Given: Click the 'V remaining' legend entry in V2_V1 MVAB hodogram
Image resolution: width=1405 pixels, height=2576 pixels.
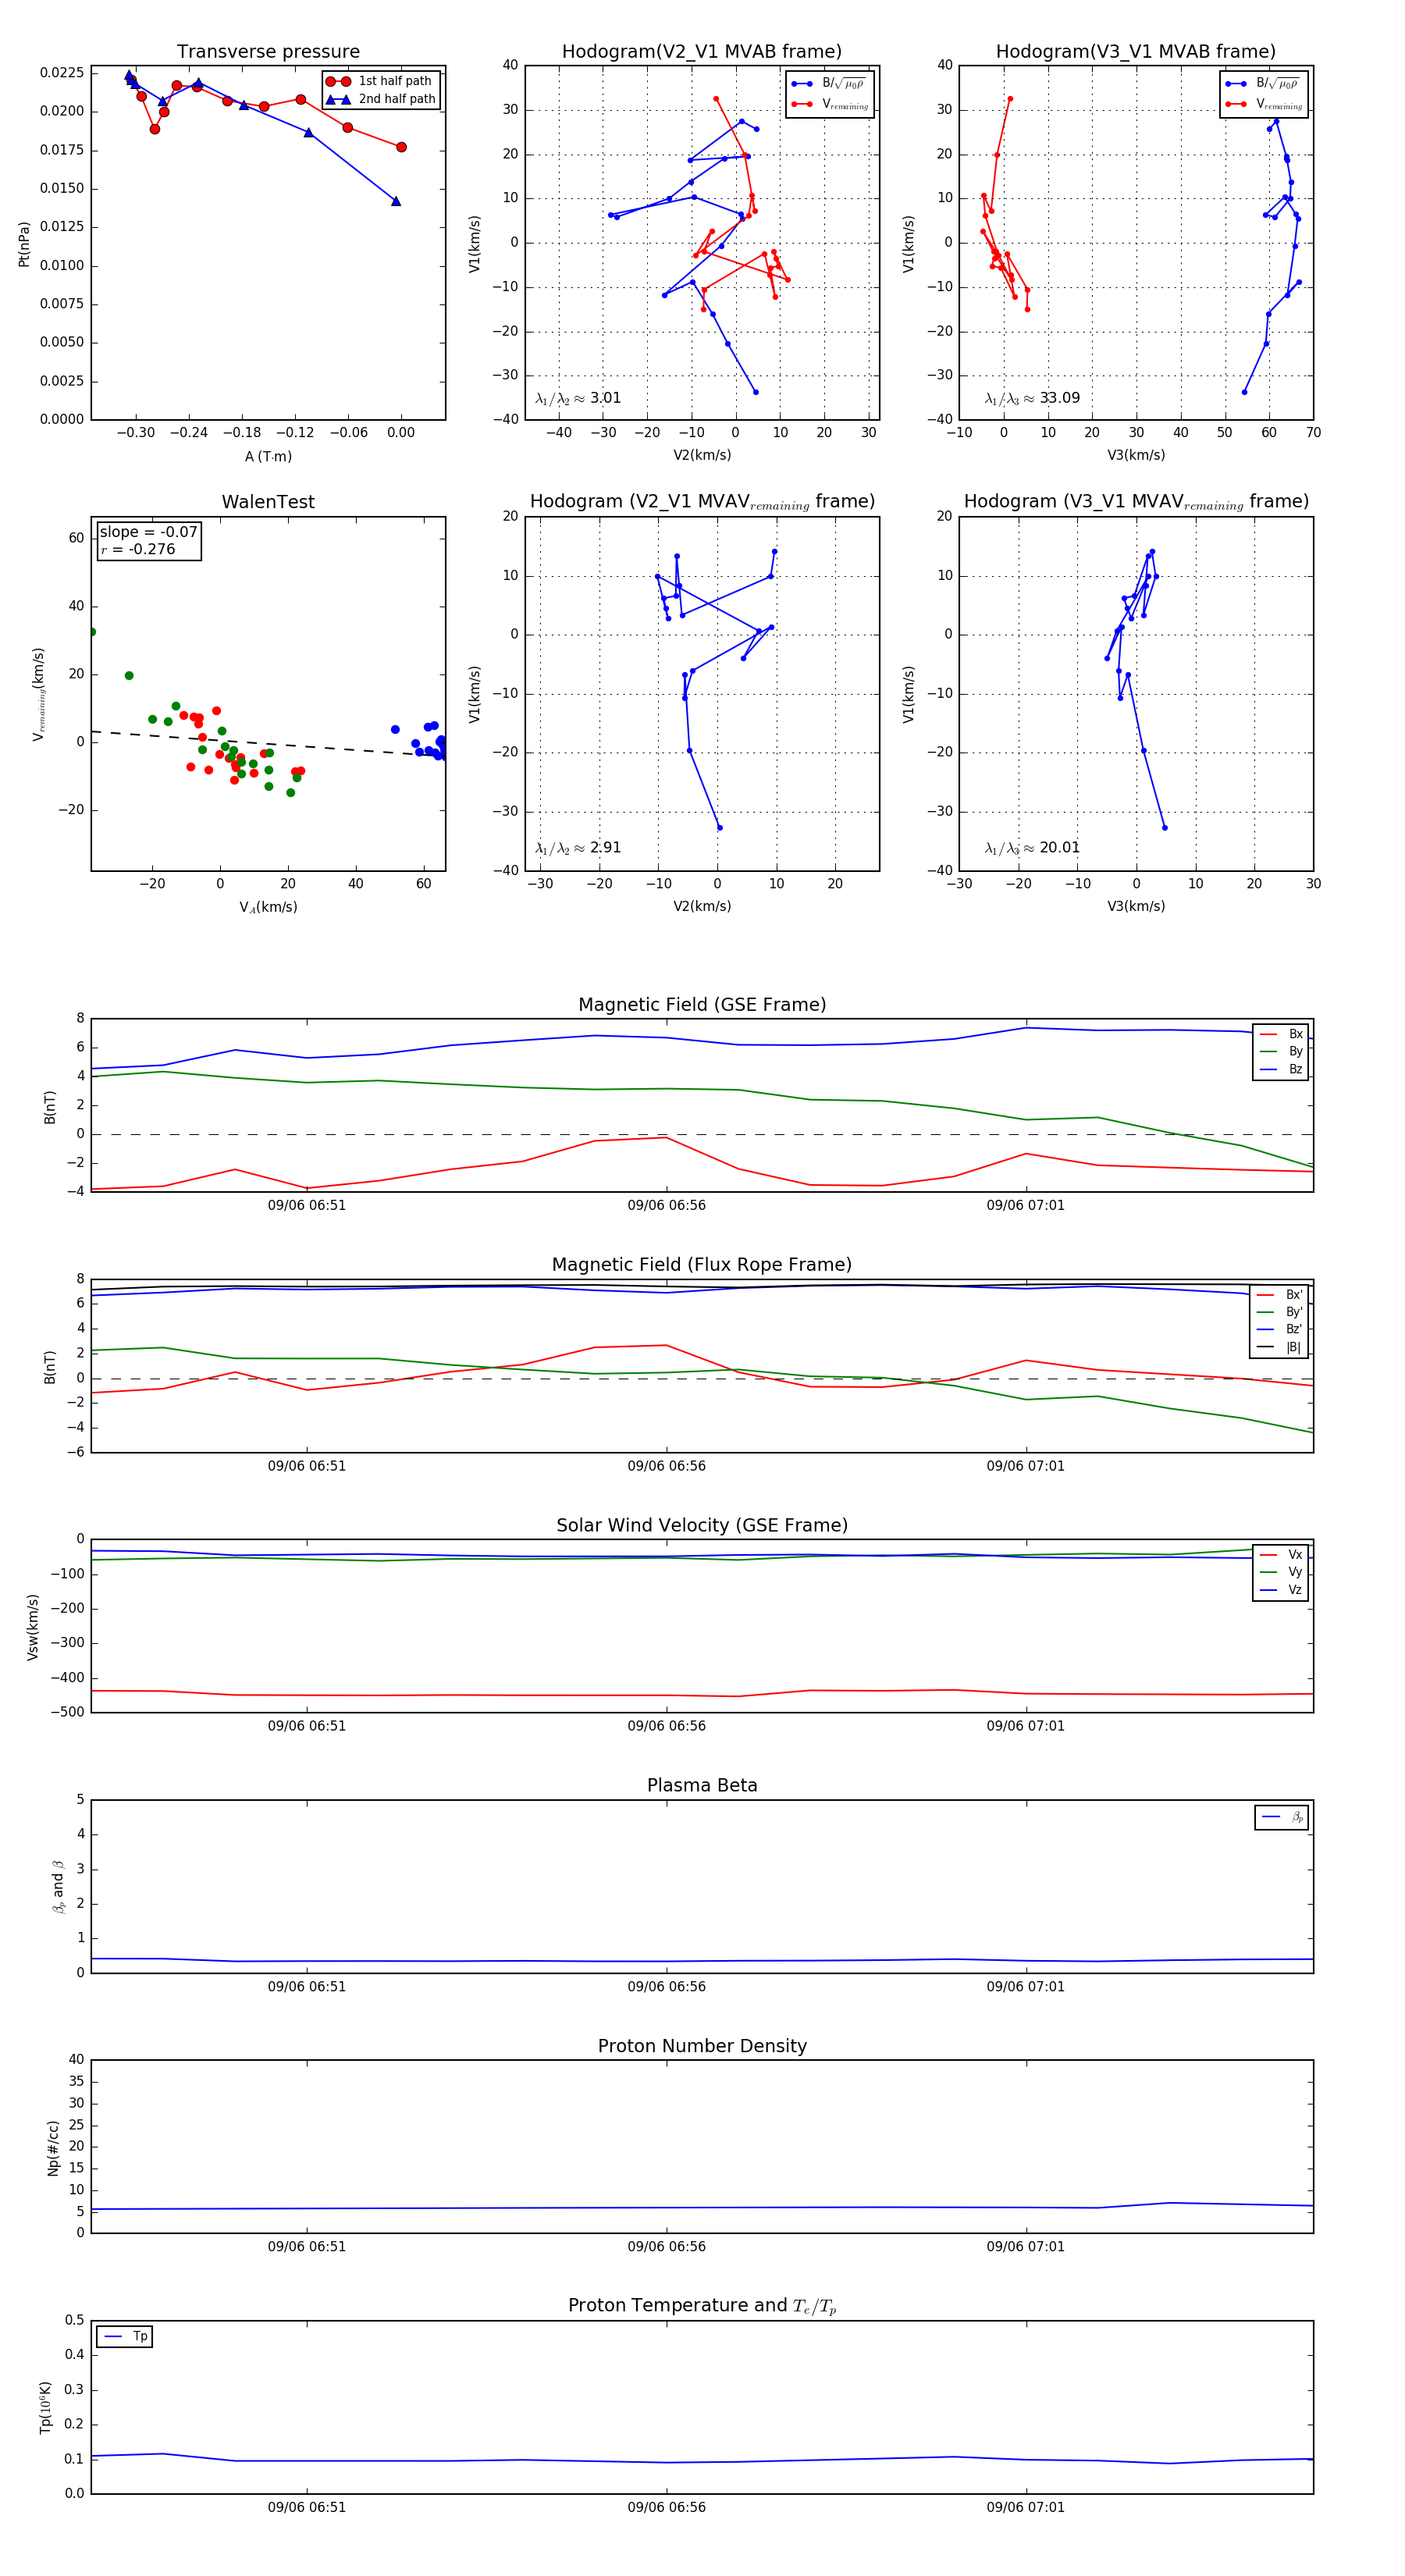Looking at the screenshot, I should click(x=830, y=104).
